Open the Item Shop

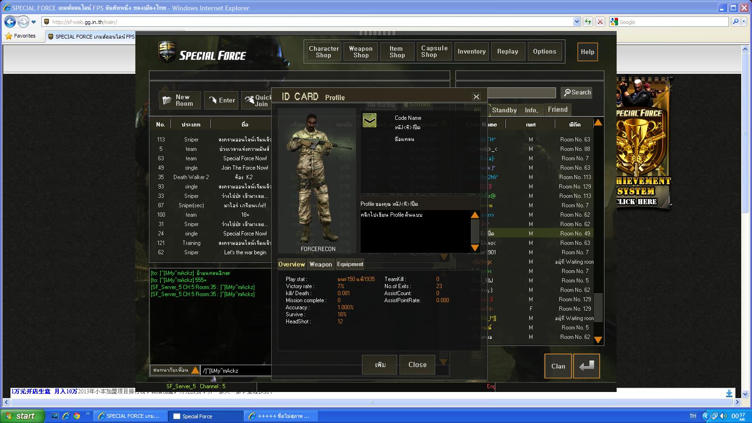coord(397,52)
